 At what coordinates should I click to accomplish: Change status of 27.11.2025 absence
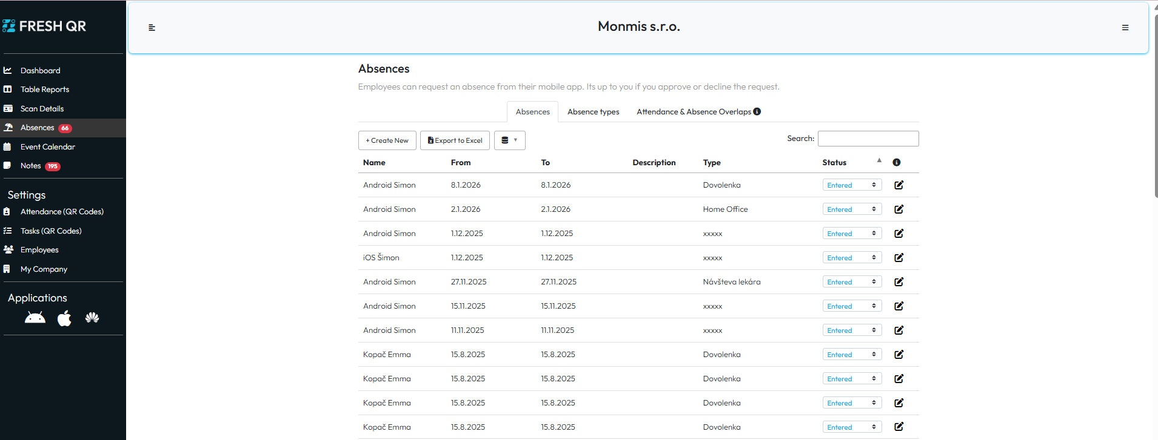pyautogui.click(x=851, y=282)
